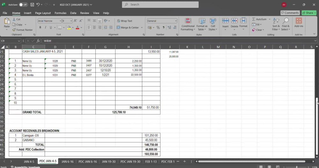Toggle Bold formatting
The height and width of the screenshot is (168, 319).
click(40, 27)
